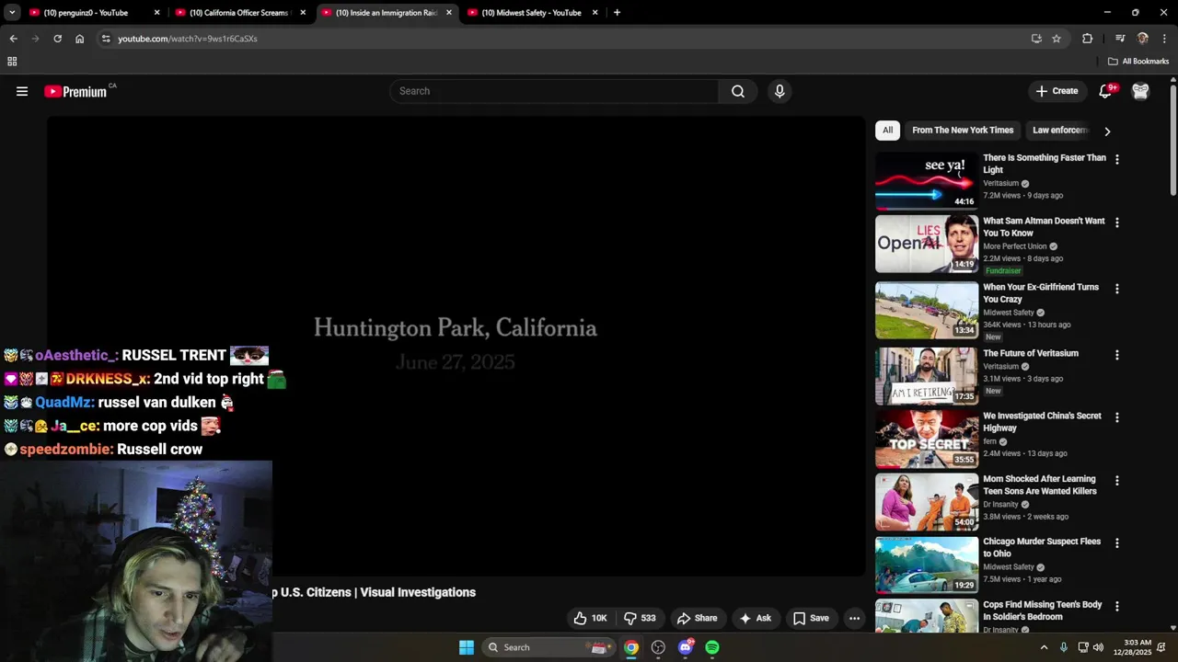This screenshot has height=662, width=1178.
Task: Open the tab search dropdown arrow
Action: (12, 13)
